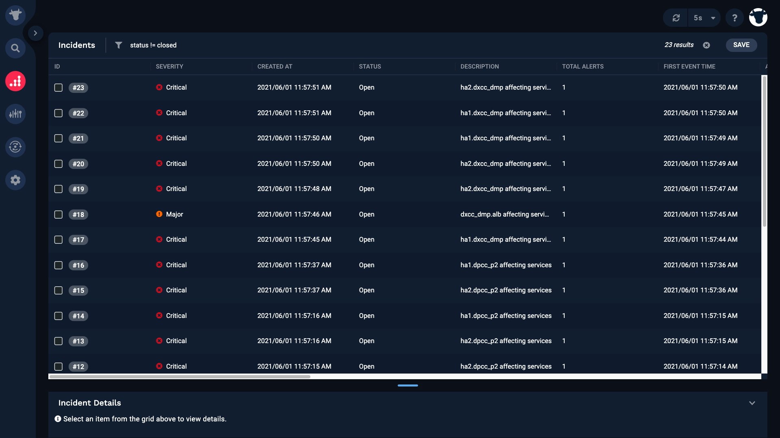Screen dimensions: 780x438
Task: Click the Open status of incident #17
Action: click(366, 239)
